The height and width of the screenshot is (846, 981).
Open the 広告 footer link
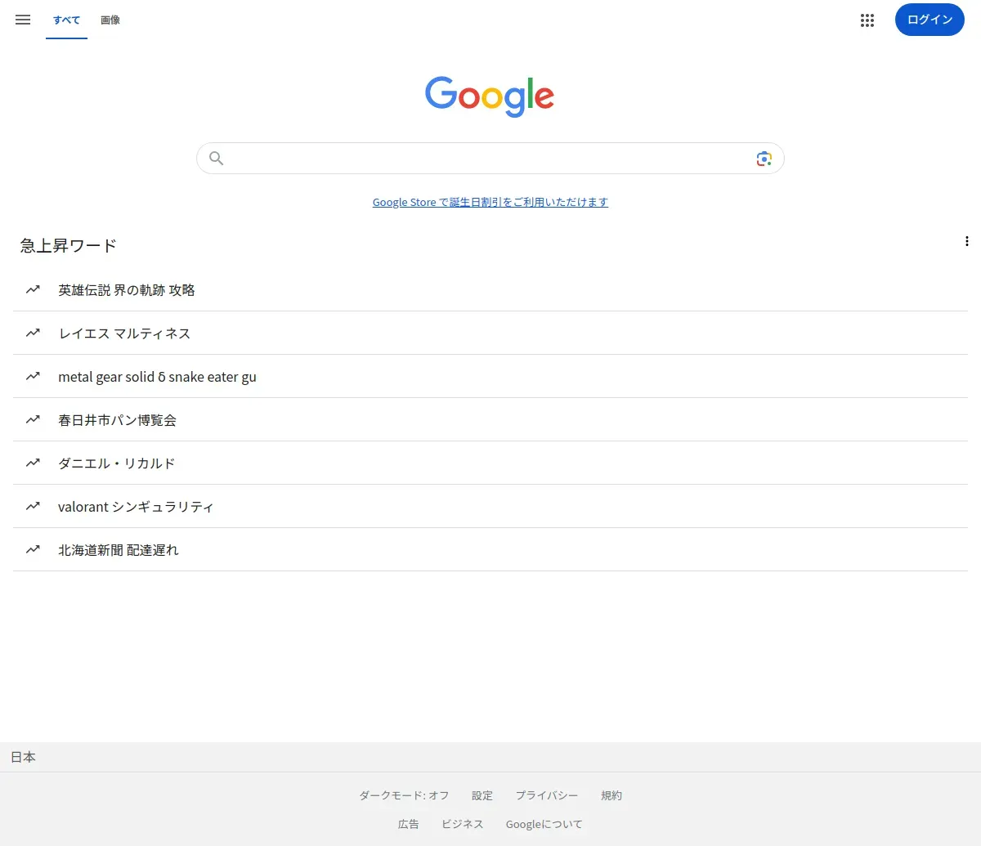[409, 824]
